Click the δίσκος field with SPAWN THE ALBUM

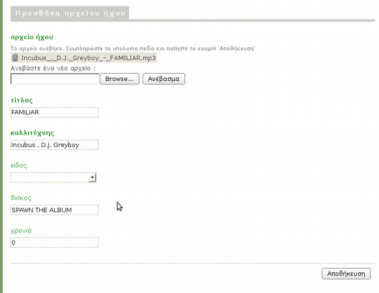[x=54, y=210]
